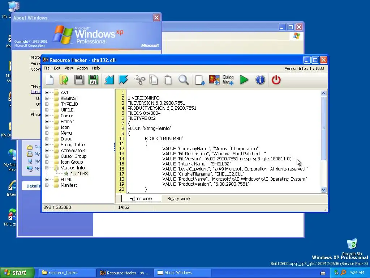Expand the Manifest resource folder
Screen dimensions: 370x278
click(x=47, y=185)
